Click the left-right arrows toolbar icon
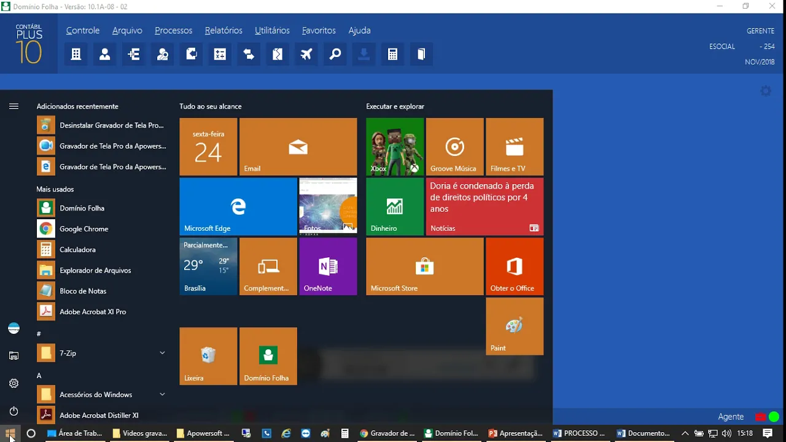This screenshot has width=786, height=442. (249, 55)
